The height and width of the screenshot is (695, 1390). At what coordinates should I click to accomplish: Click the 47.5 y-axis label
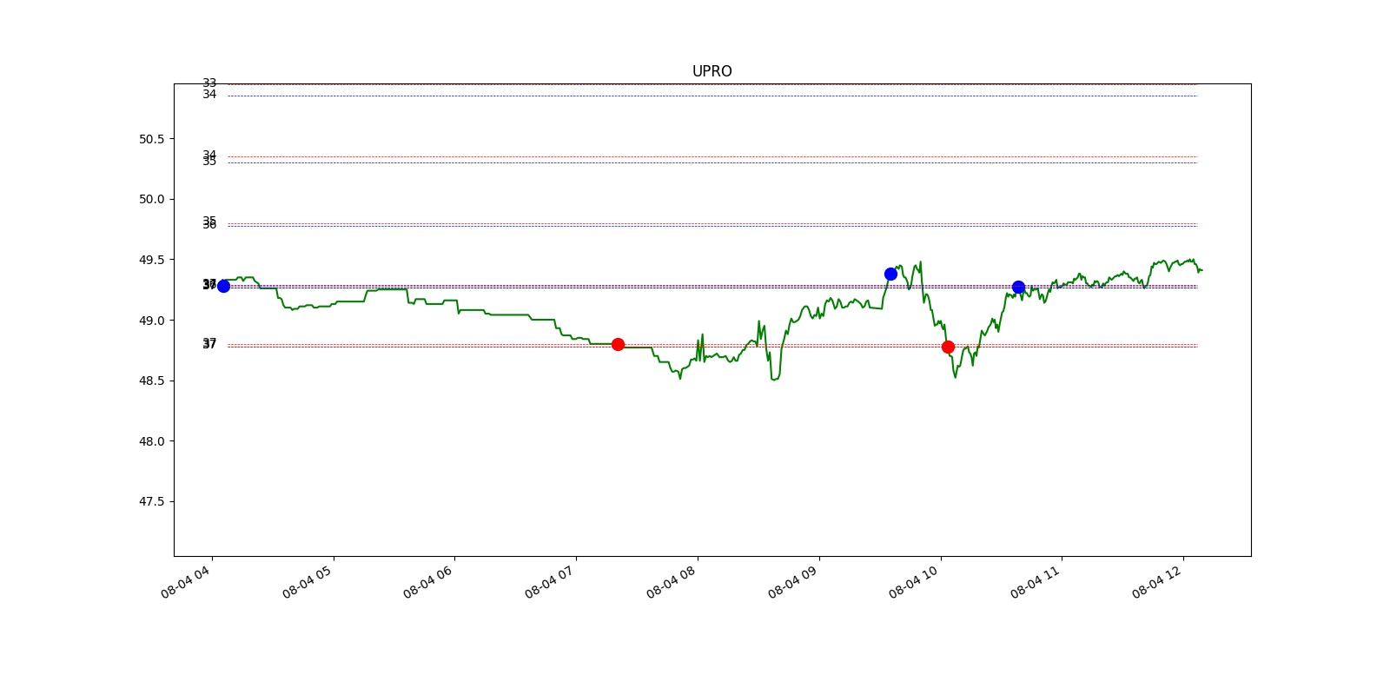[x=151, y=501]
